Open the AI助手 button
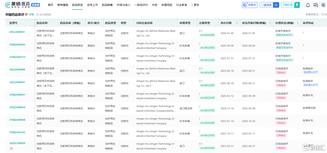327x153 pixels. tap(250, 5)
